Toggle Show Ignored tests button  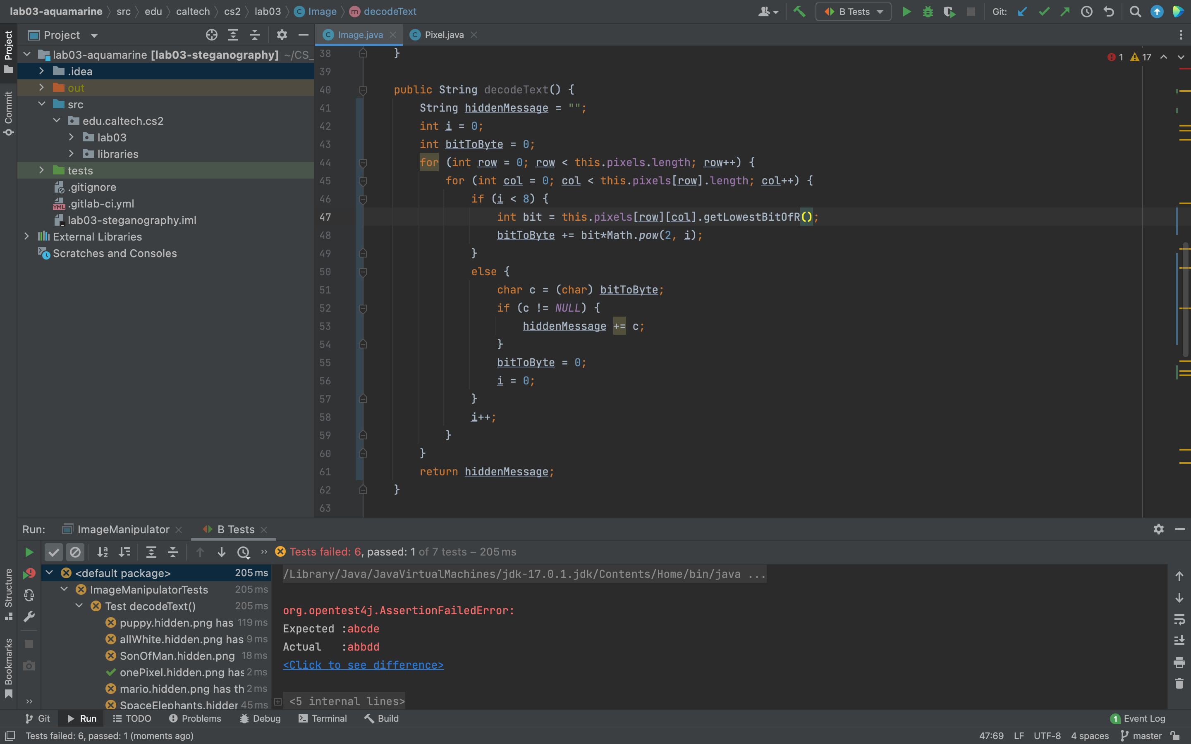click(x=75, y=552)
